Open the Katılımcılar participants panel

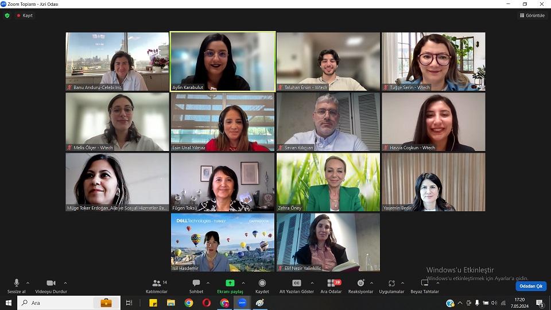(x=157, y=286)
